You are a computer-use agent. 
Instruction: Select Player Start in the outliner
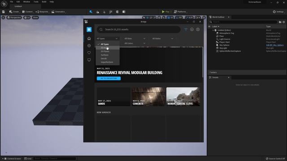[x=224, y=42]
